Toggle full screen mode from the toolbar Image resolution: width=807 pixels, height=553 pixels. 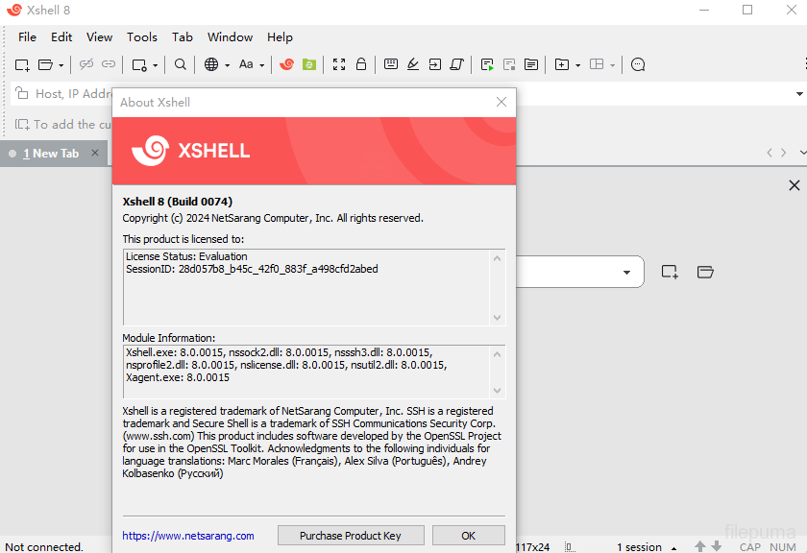[x=338, y=64]
